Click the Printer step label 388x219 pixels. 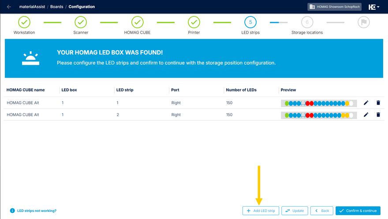194,33
